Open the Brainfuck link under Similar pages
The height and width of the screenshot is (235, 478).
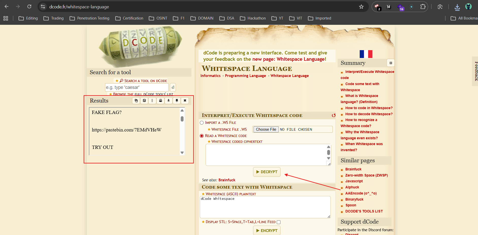(x=353, y=169)
